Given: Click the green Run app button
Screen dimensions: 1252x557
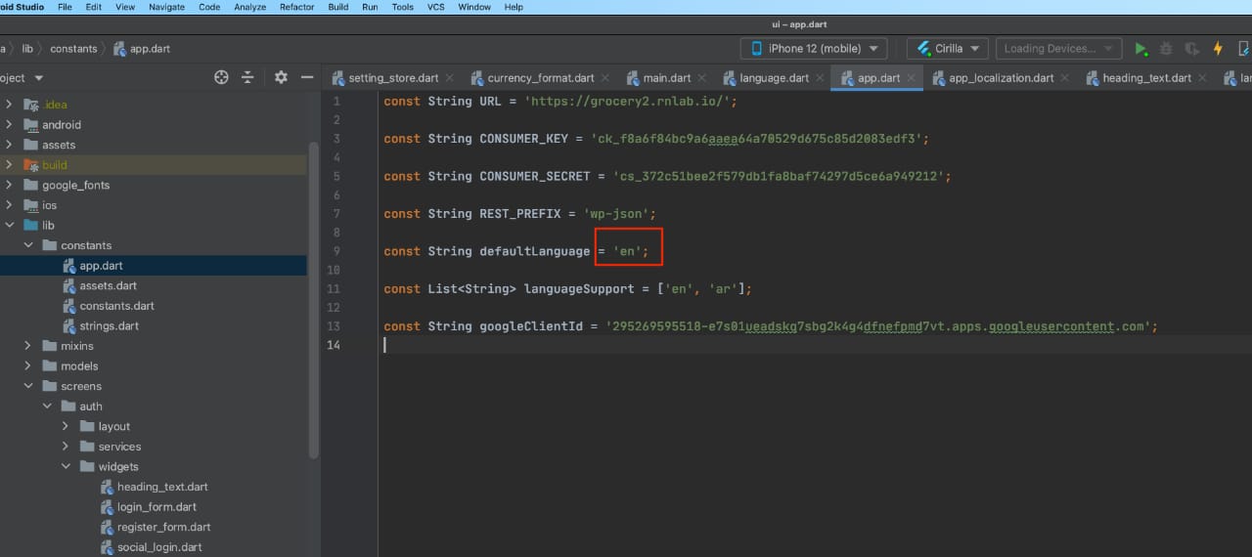Looking at the screenshot, I should (1140, 49).
